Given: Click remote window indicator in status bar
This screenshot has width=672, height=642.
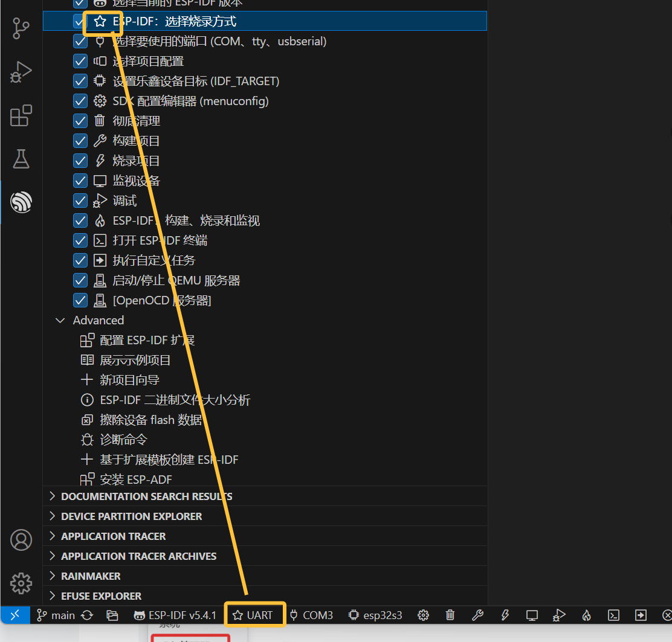Looking at the screenshot, I should pyautogui.click(x=15, y=615).
